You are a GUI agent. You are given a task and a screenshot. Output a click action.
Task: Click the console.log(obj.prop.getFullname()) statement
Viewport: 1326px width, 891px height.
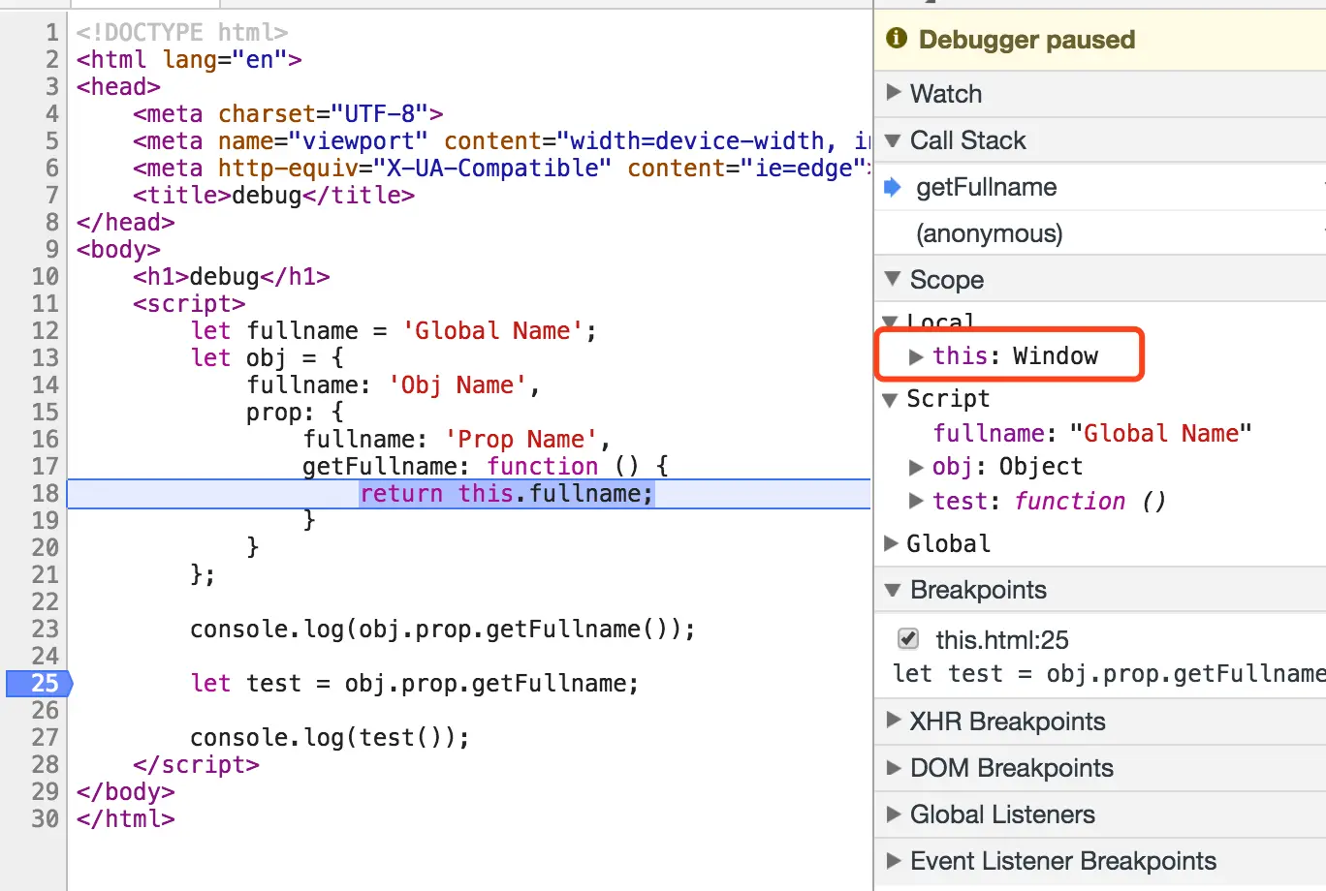coord(443,629)
